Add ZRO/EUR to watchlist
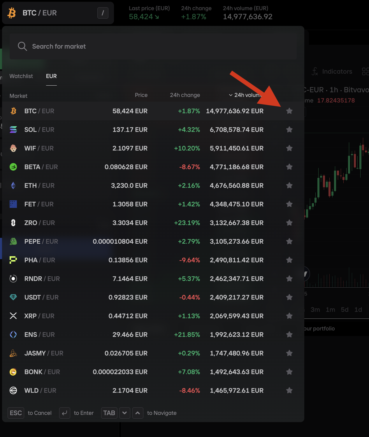The height and width of the screenshot is (437, 369). [x=289, y=223]
